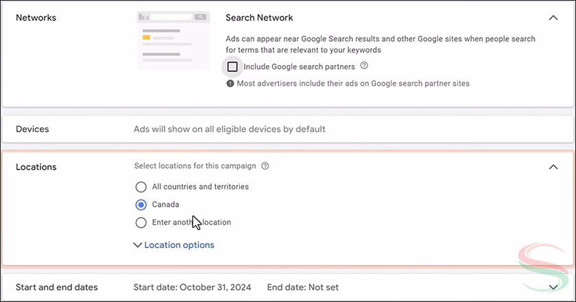The height and width of the screenshot is (302, 576).
Task: Click the Networks section heading
Action: [x=36, y=18]
